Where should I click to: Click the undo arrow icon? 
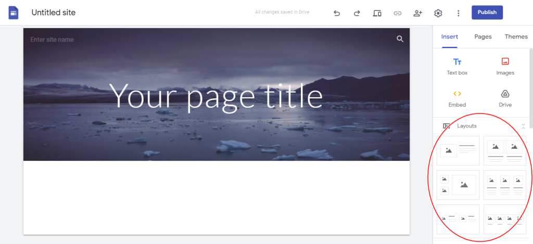(337, 13)
